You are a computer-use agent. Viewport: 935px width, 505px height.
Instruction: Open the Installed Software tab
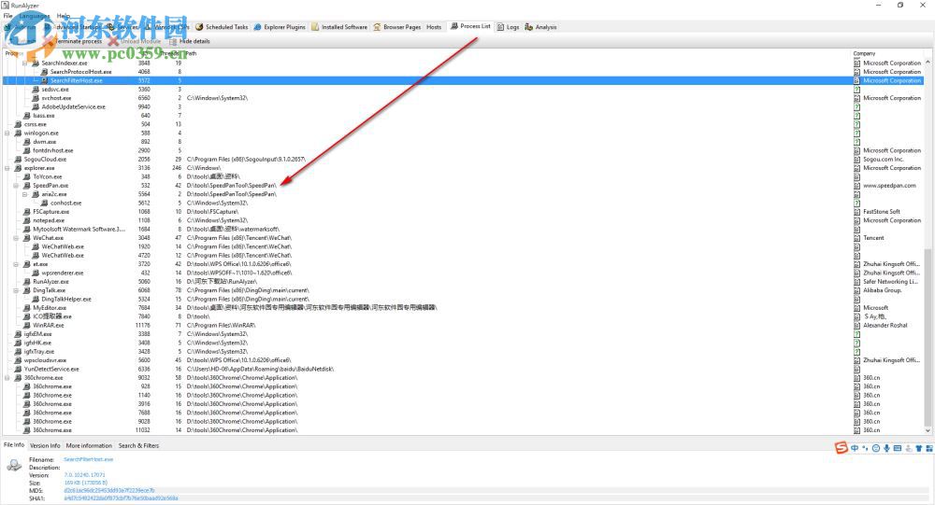339,27
